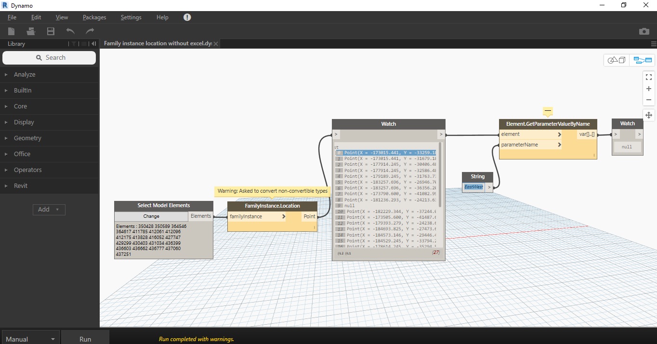Click the FamilyInstance.Location node title
This screenshot has width=657, height=344.
tap(273, 206)
